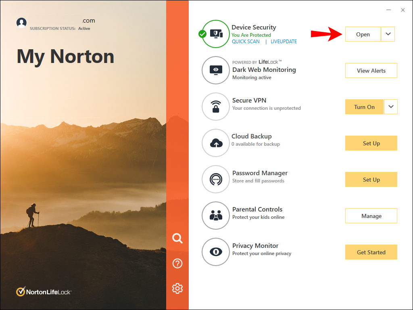The image size is (413, 310).
Task: Click the account profile avatar icon
Action: [21, 23]
